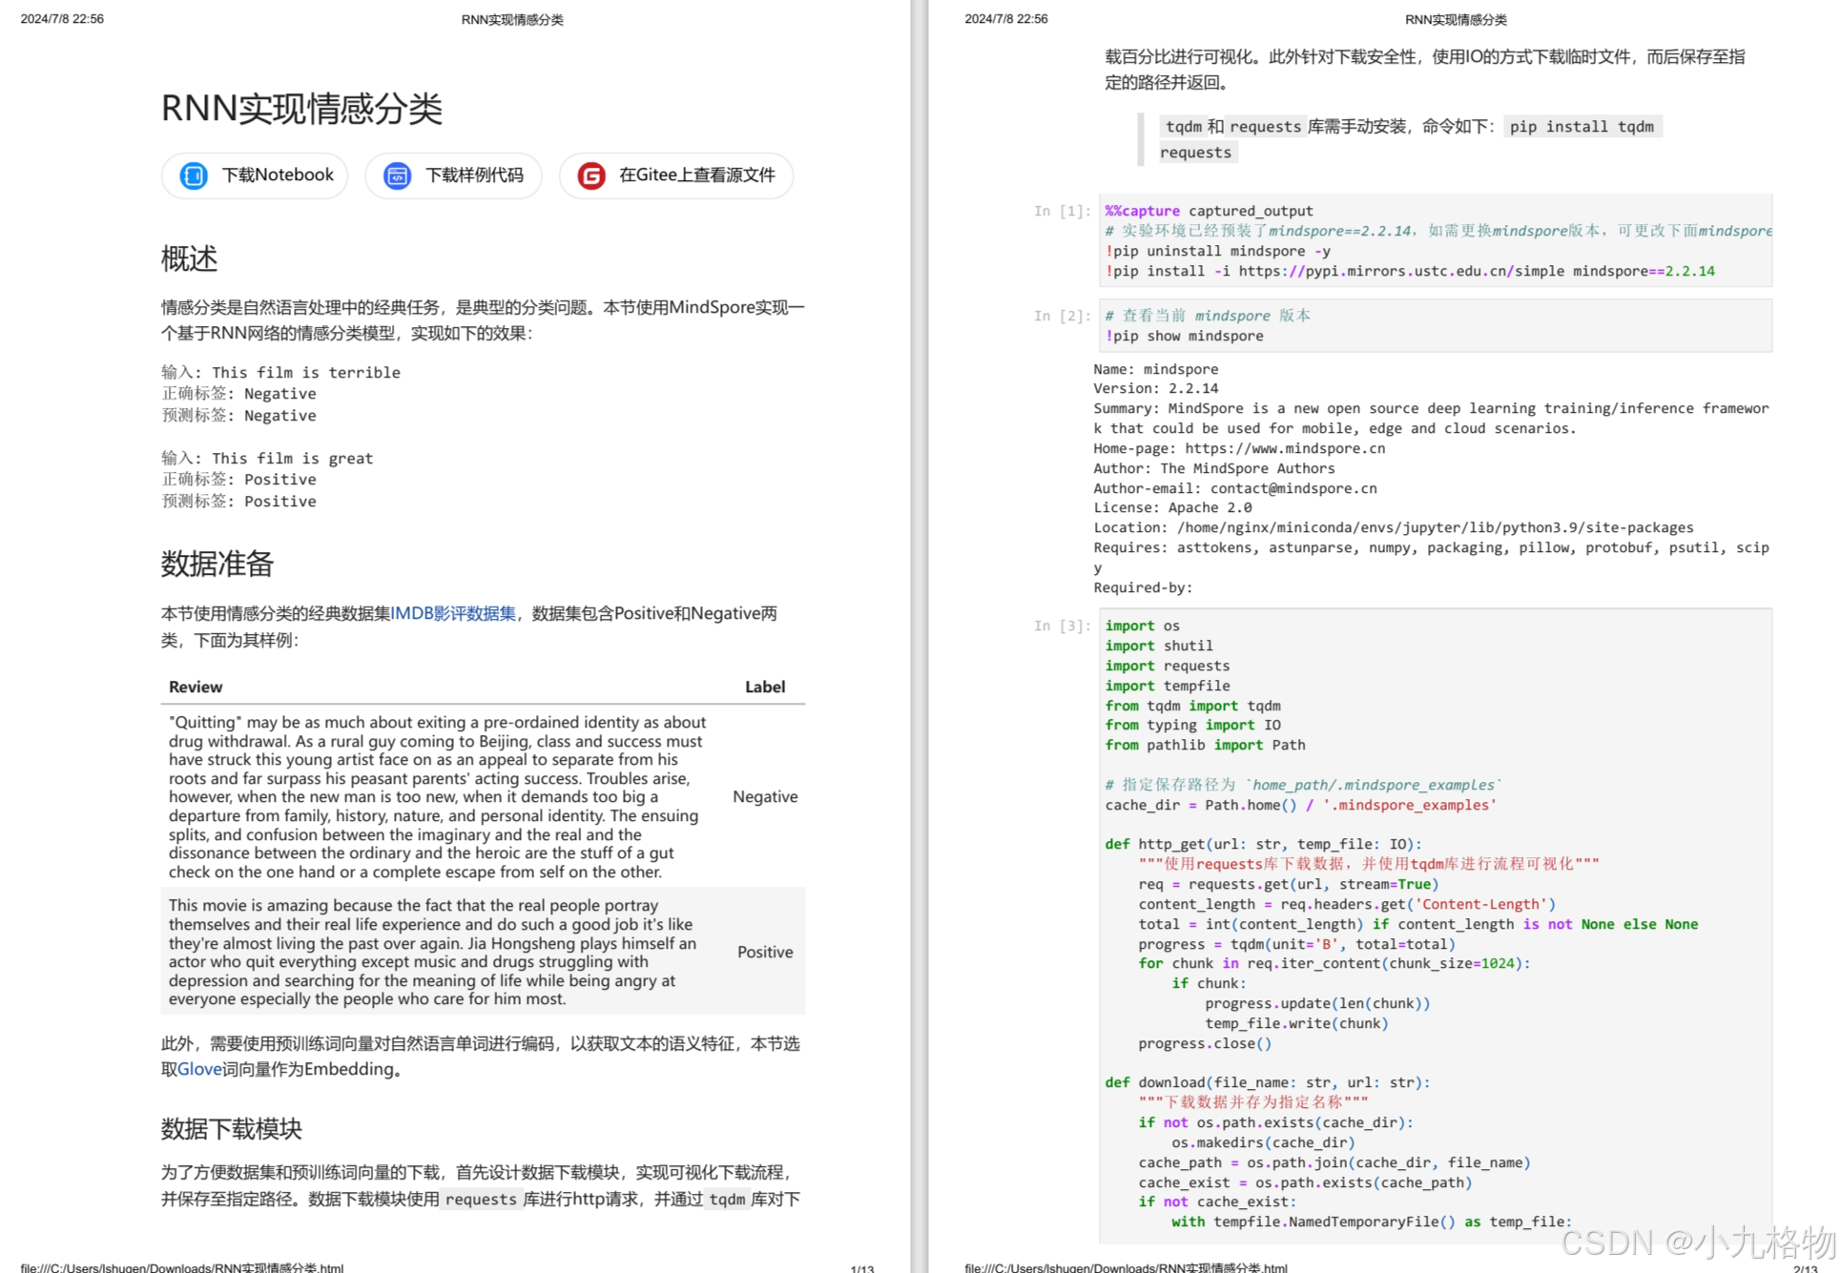1841x1273 pixels.
Task: Click the In [3] cell prompt
Action: [1062, 626]
